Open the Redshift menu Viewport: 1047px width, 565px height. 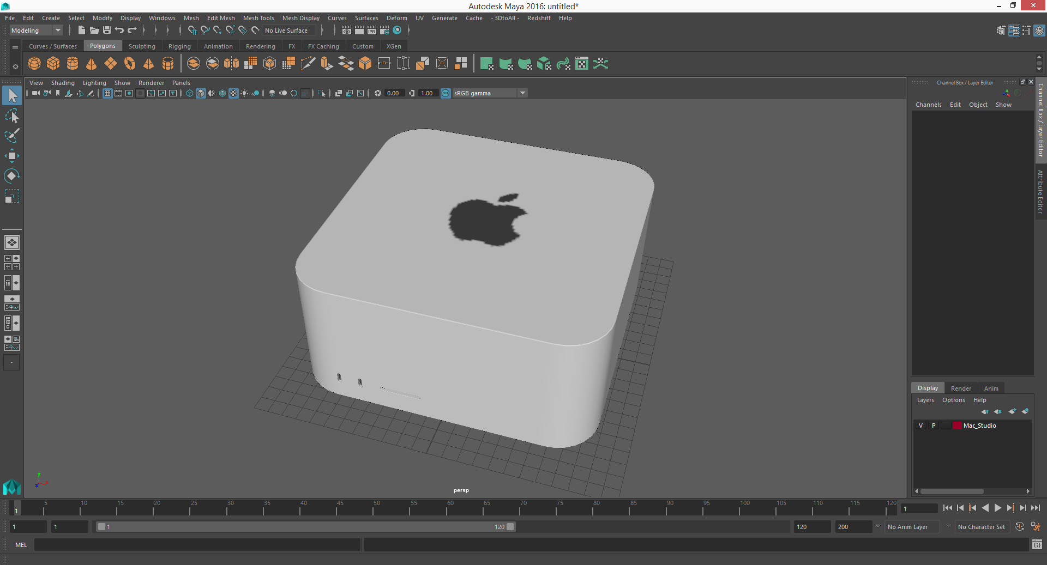pyautogui.click(x=539, y=18)
